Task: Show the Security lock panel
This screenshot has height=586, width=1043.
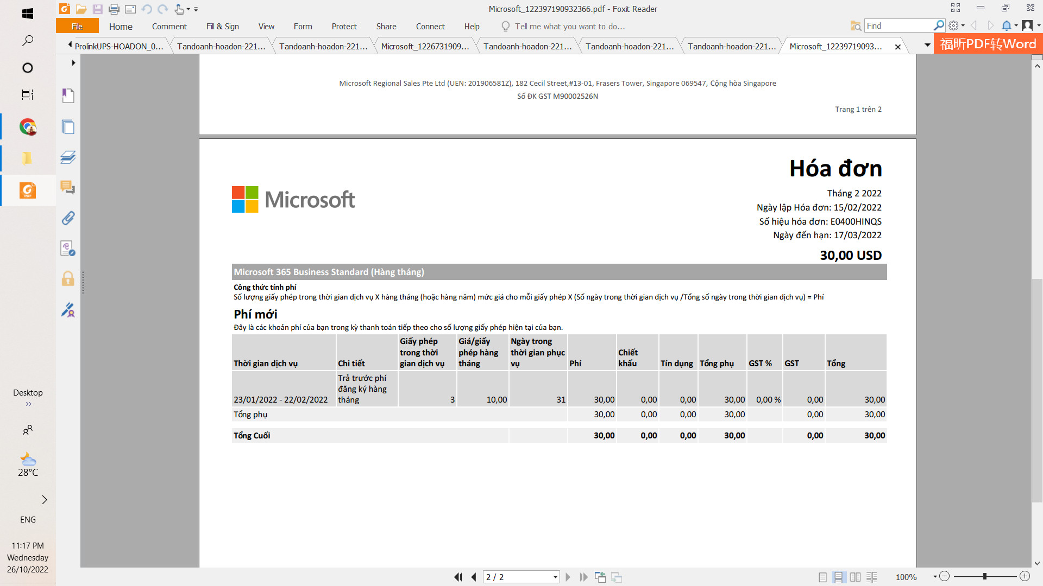Action: 68,279
